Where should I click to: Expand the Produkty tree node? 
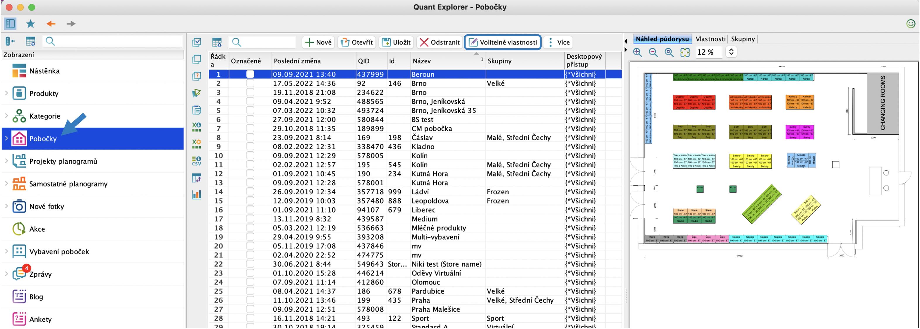(6, 93)
